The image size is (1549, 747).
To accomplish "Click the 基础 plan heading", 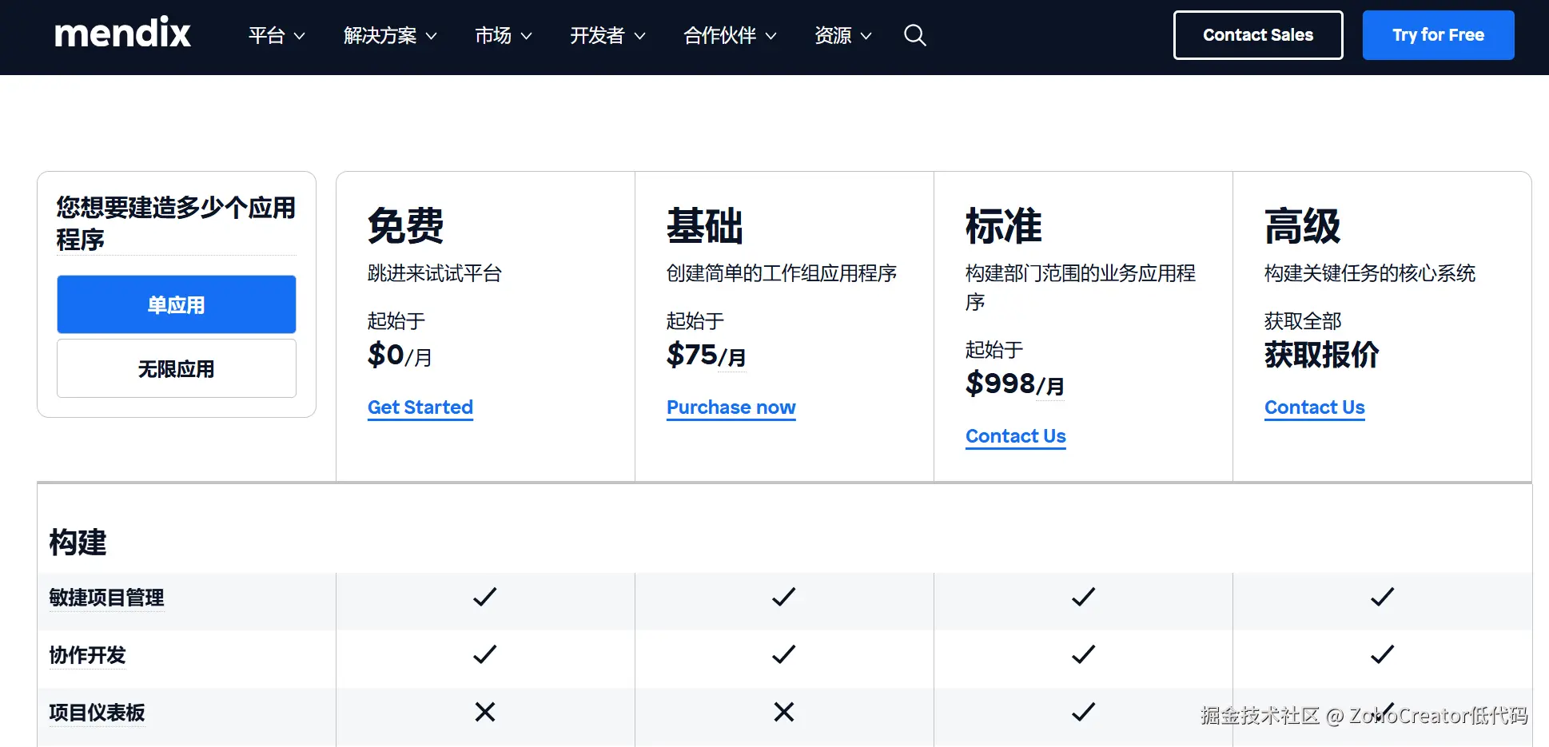I will [705, 225].
